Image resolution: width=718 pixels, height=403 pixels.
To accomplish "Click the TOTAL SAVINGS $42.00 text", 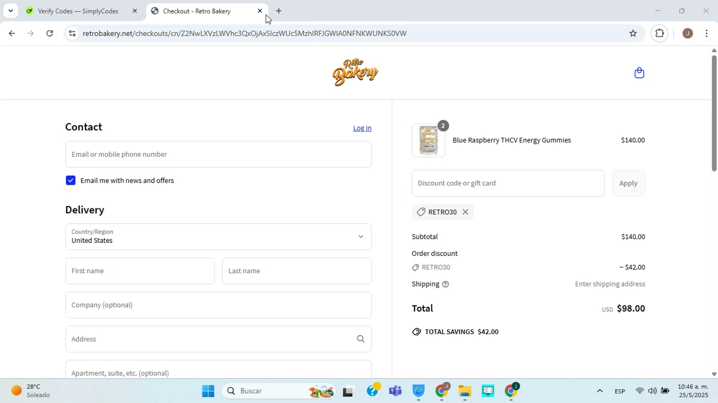I will [x=461, y=332].
